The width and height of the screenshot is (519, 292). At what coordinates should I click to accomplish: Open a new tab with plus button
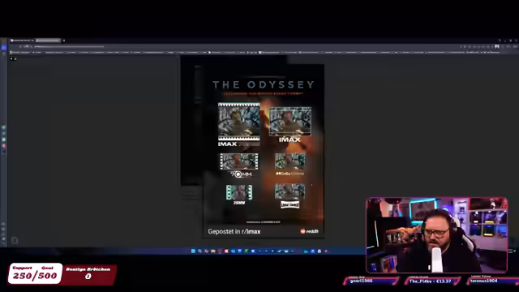(63, 41)
